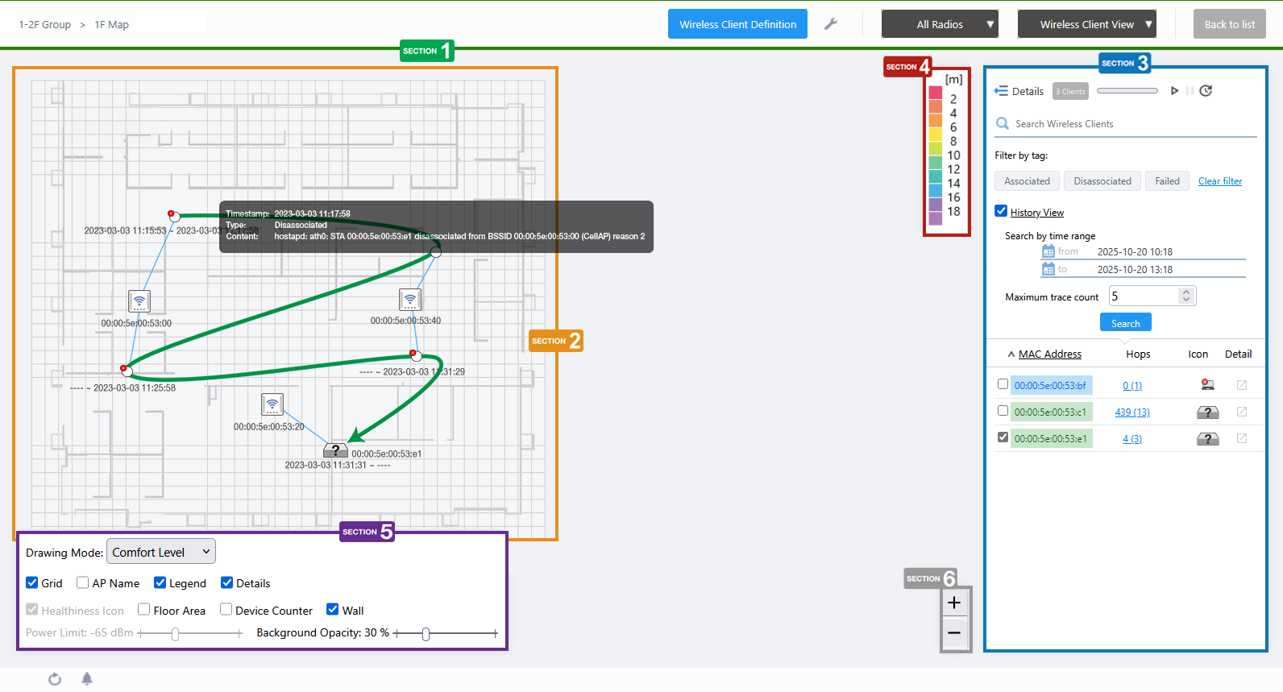Open detail icon for 00:00:5e:00:53:bf
This screenshot has width=1283, height=692.
click(x=1241, y=385)
